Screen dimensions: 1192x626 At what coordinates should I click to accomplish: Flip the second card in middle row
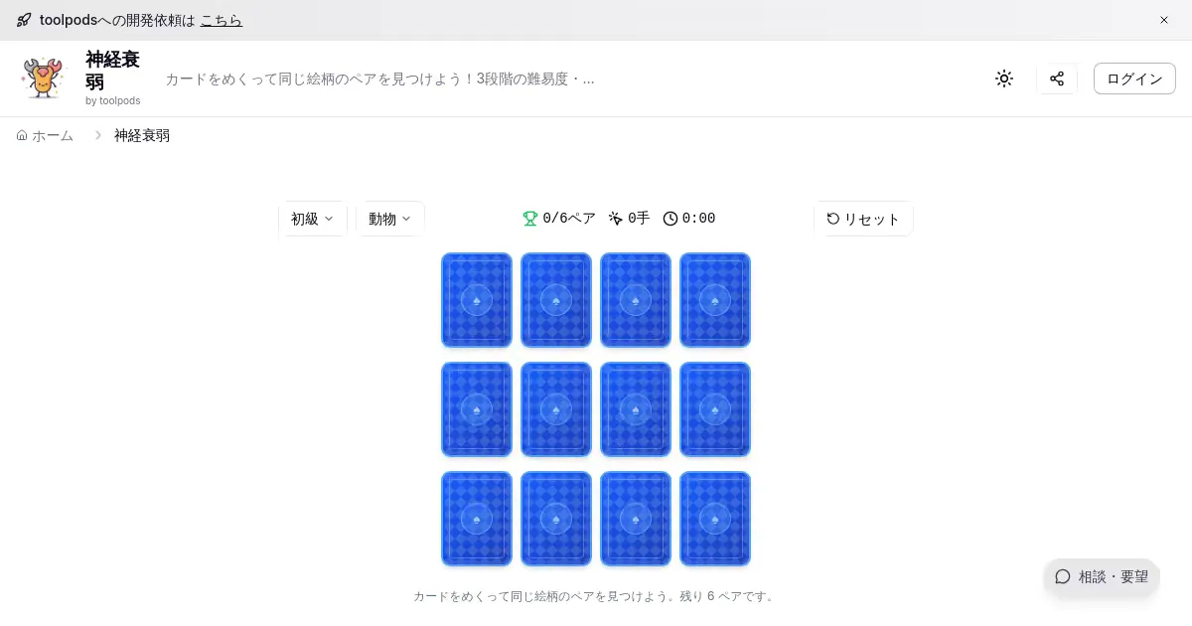pyautogui.click(x=556, y=409)
